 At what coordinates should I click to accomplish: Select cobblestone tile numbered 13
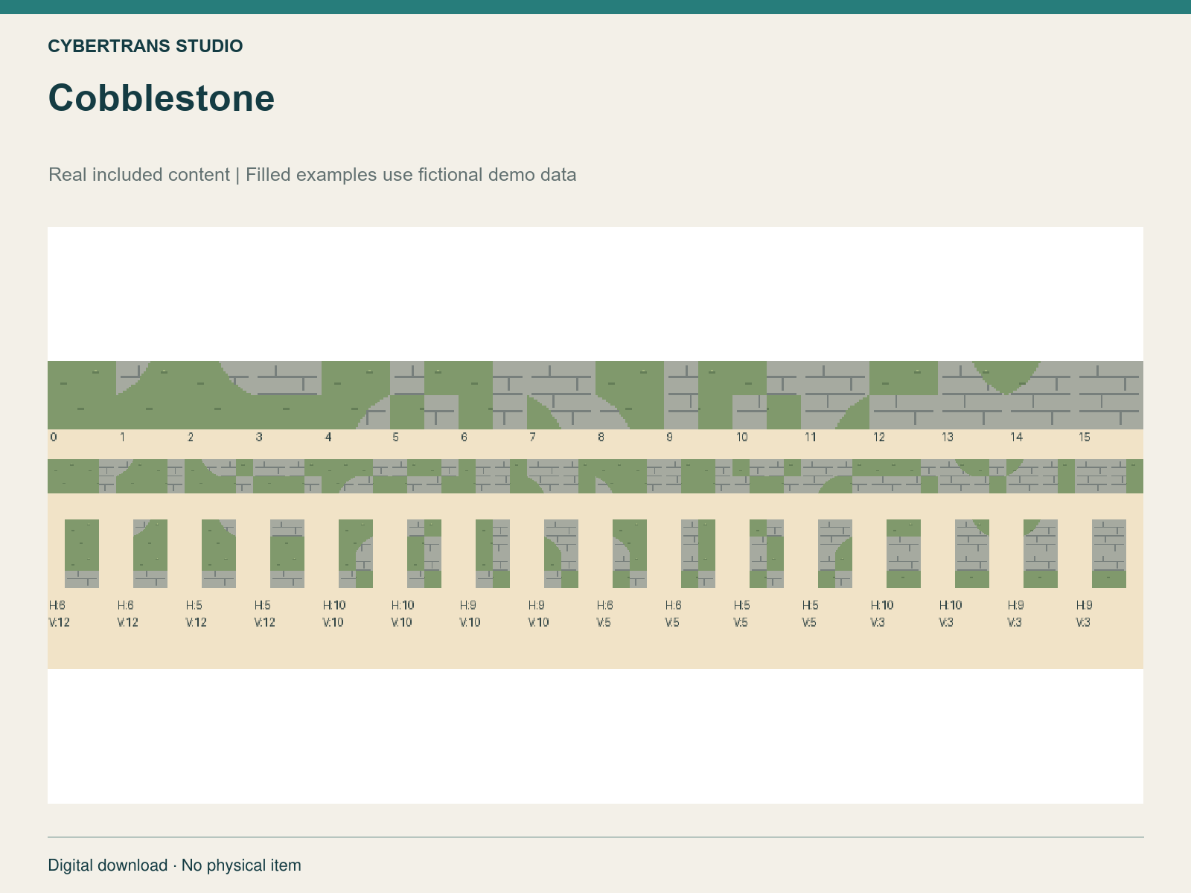972,395
